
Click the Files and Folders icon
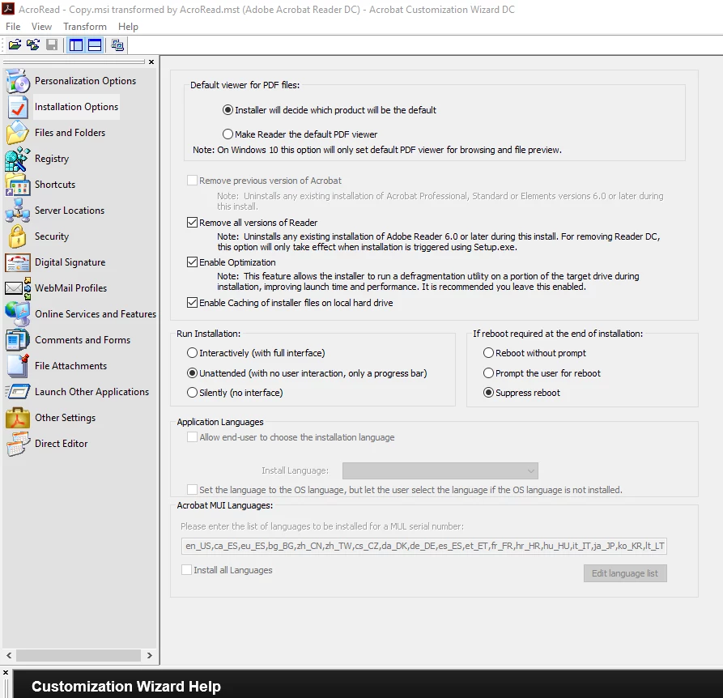pos(18,133)
